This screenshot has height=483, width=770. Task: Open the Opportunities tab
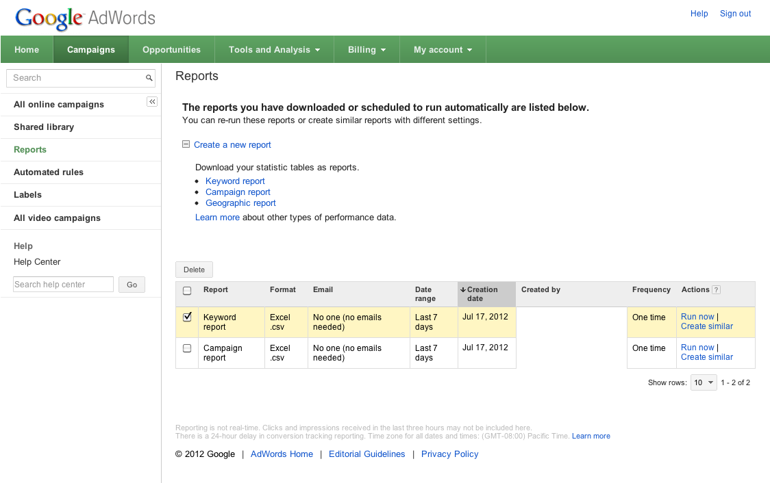171,49
